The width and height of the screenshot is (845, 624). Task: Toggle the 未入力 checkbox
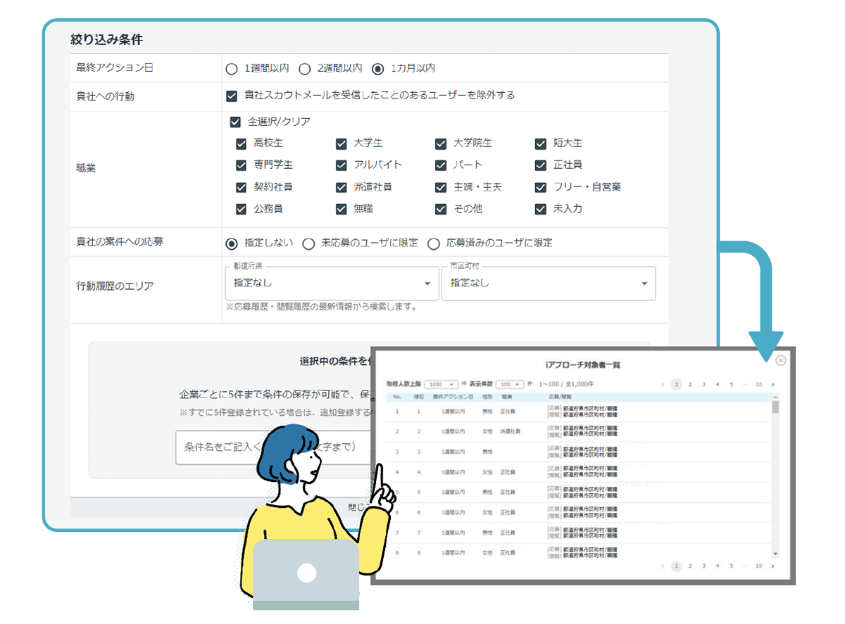(x=540, y=209)
